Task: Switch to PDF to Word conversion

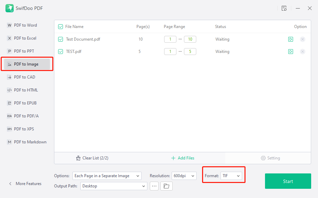Action: 25,25
